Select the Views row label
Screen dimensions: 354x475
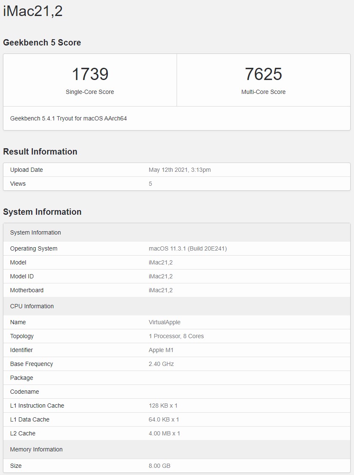click(x=18, y=184)
